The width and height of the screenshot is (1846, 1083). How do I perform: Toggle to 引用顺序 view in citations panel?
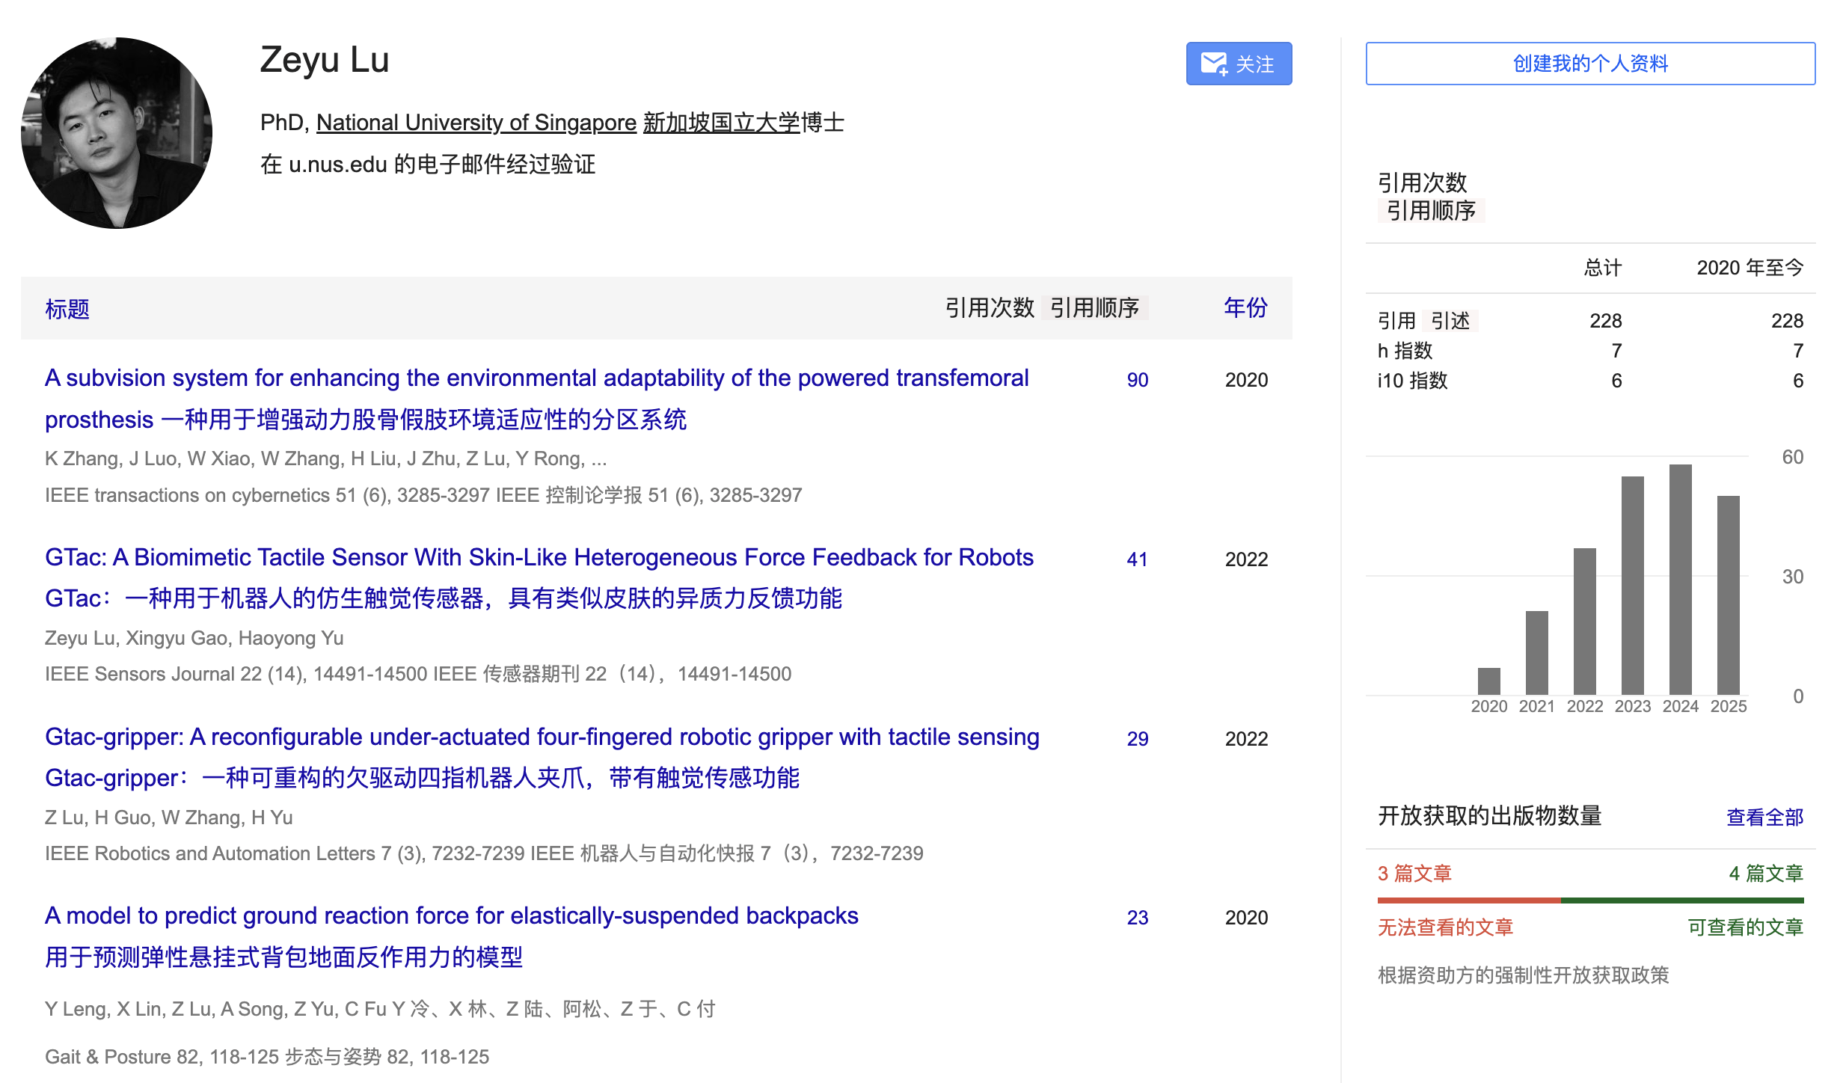click(1431, 212)
